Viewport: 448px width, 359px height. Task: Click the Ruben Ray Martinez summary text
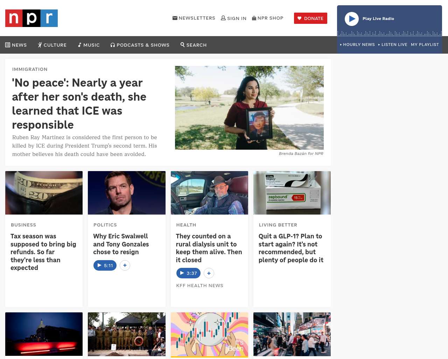tap(85, 146)
